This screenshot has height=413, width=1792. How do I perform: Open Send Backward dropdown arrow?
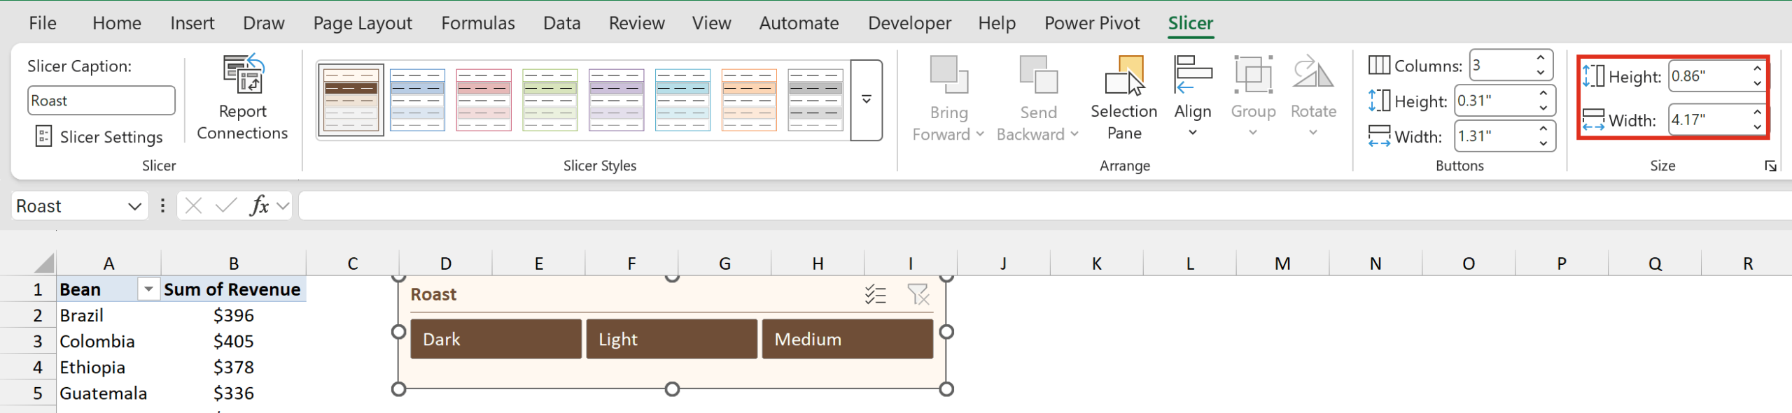[x=1074, y=134]
